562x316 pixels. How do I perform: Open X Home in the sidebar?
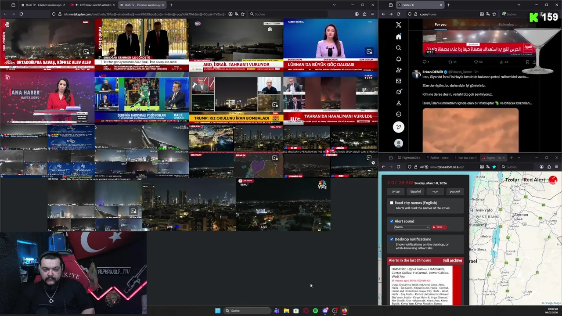tap(398, 36)
